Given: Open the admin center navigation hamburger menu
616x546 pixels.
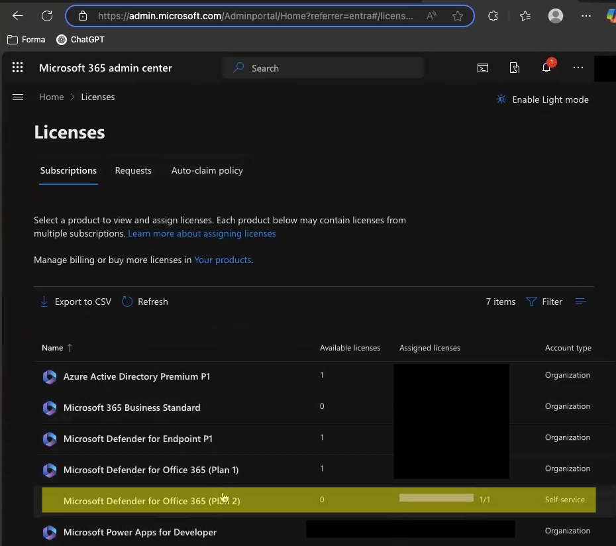Looking at the screenshot, I should 18,97.
